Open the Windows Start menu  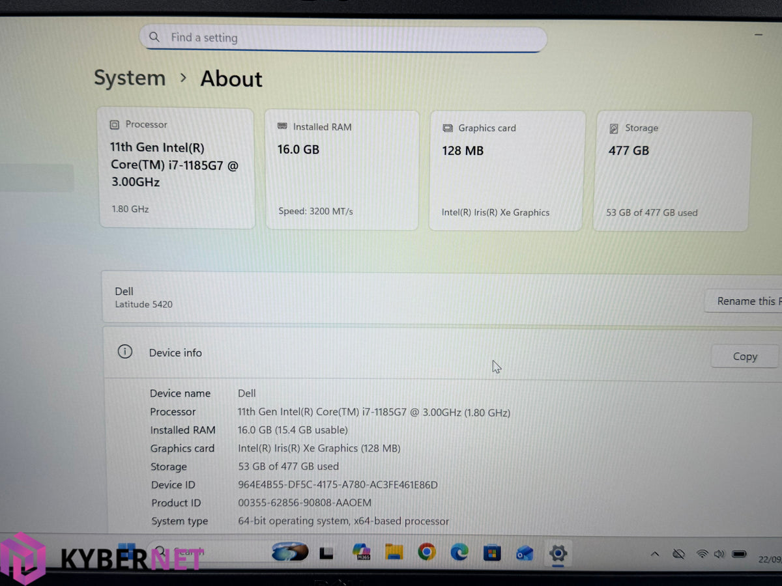[126, 552]
